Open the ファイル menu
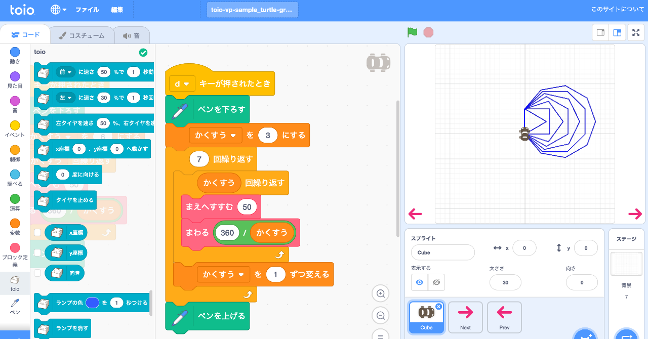The image size is (648, 339). click(87, 9)
